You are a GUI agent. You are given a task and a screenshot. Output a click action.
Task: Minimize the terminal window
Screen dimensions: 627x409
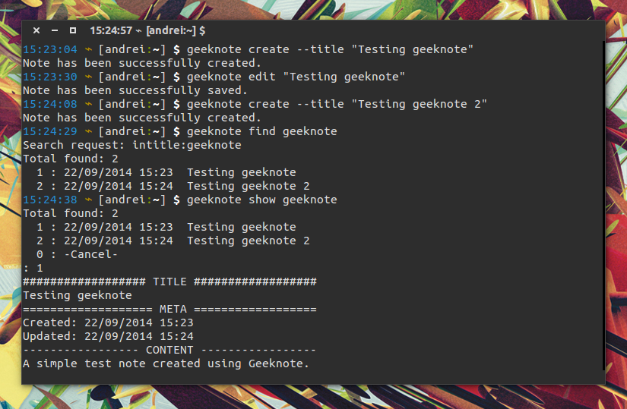[x=55, y=30]
